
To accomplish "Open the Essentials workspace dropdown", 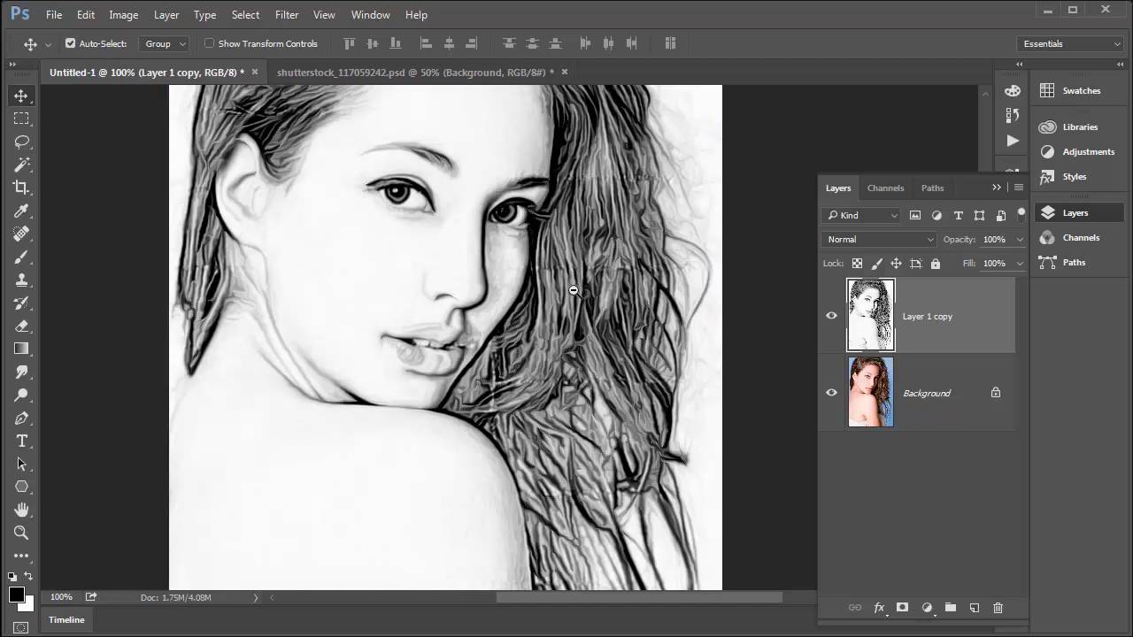I will click(x=1070, y=43).
